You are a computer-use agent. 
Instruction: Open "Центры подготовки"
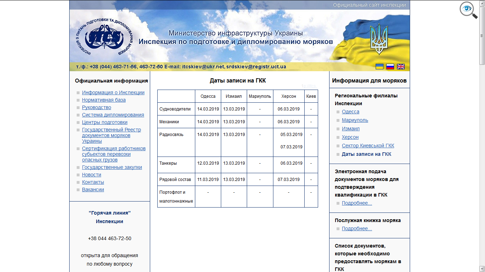[x=105, y=122]
